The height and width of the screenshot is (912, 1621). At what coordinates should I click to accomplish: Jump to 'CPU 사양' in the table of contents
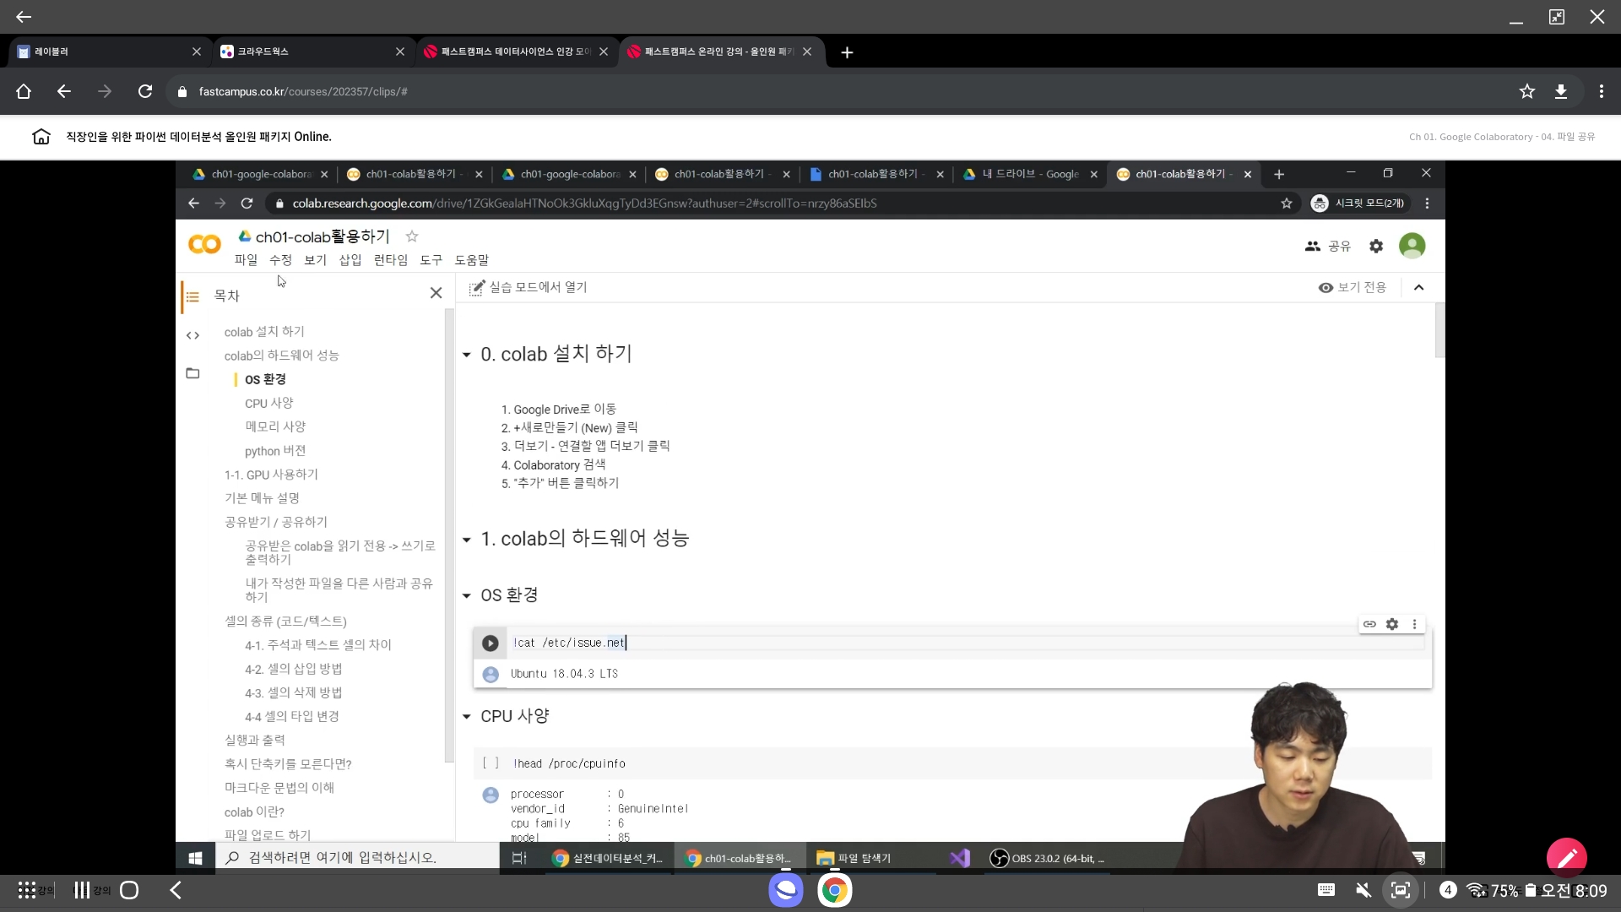click(268, 403)
